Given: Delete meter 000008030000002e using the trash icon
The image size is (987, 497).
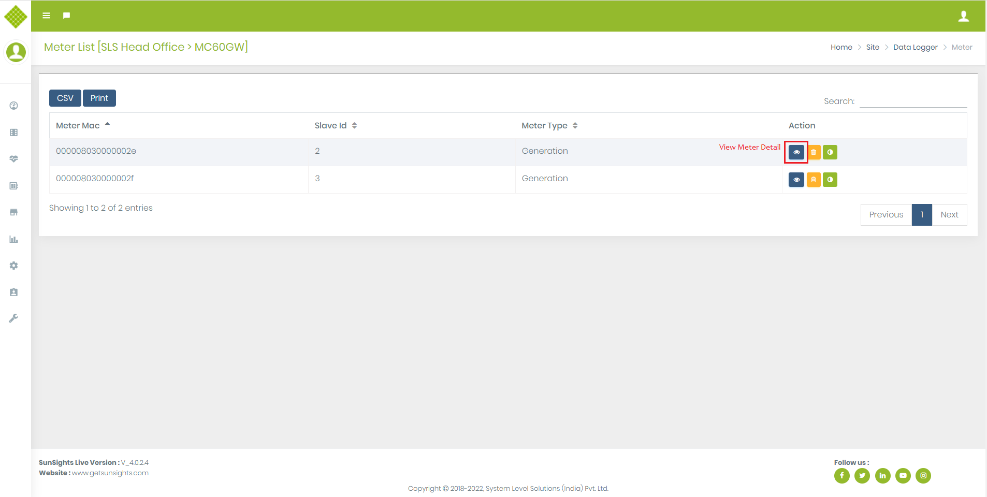Looking at the screenshot, I should pyautogui.click(x=814, y=152).
